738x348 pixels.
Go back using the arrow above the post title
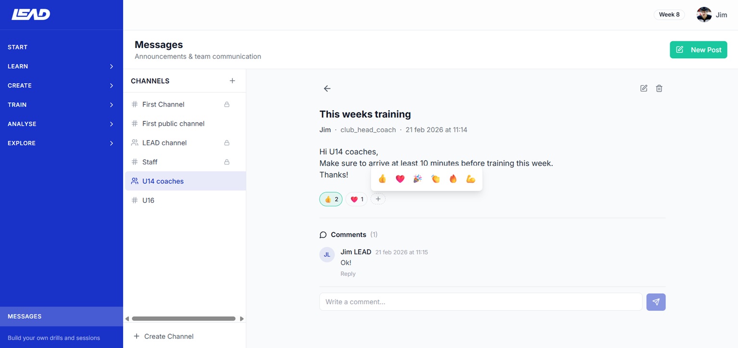[x=327, y=88]
